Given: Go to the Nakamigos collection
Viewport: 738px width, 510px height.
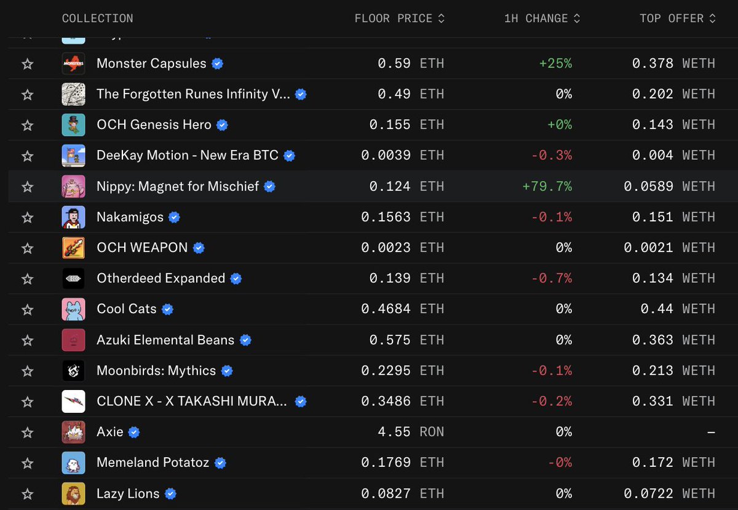Looking at the screenshot, I should 130,217.
